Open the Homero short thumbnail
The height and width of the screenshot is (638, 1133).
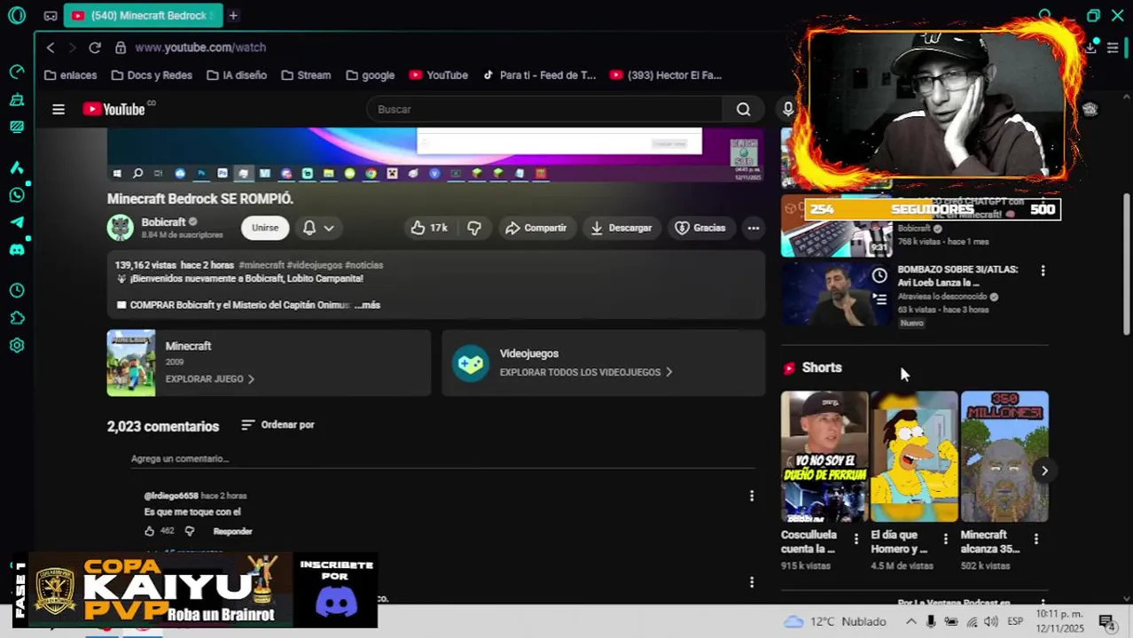(914, 456)
